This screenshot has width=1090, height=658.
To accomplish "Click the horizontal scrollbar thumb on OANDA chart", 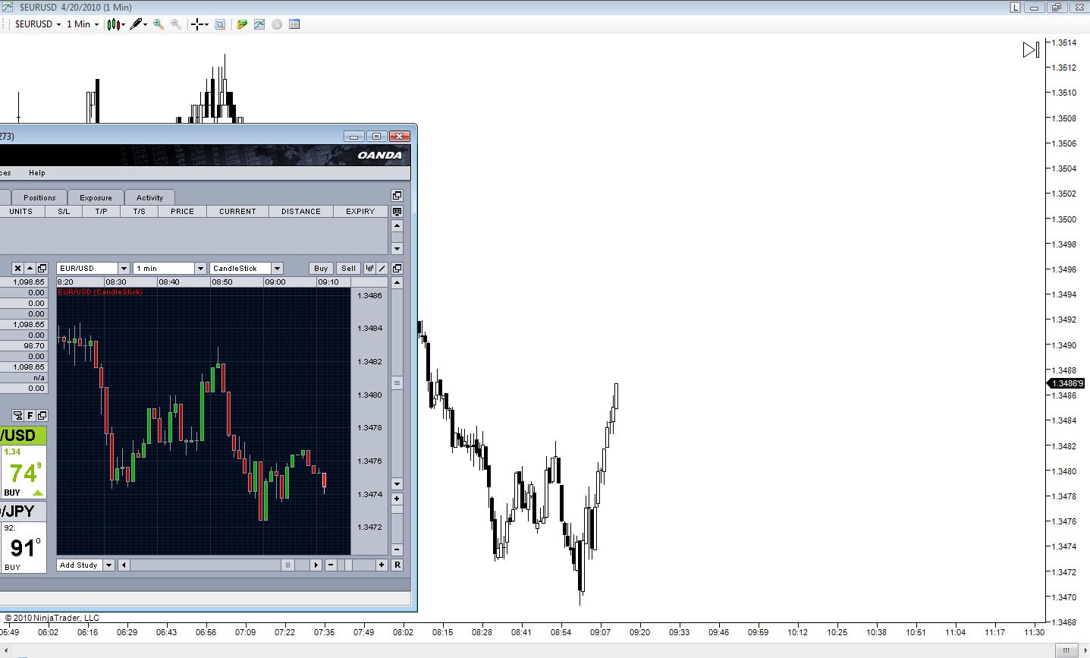I will point(287,565).
